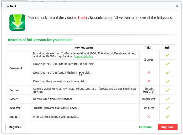This screenshot has width=183, height=135.
Task: Click the green download arrow app icon
Action: [x=17, y=22]
